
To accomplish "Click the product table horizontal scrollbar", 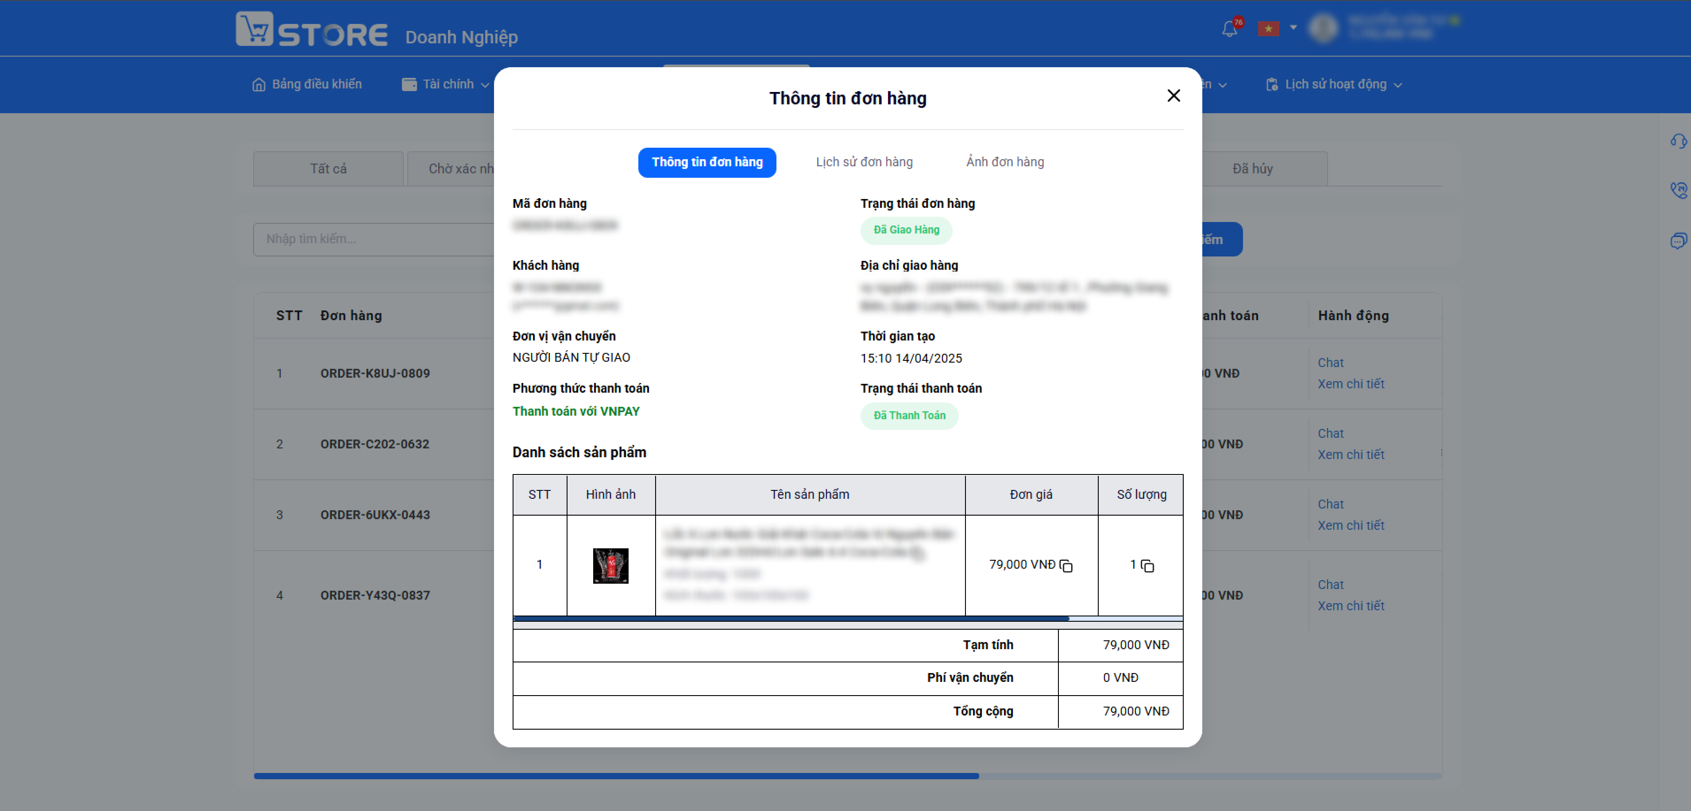I will [x=791, y=618].
